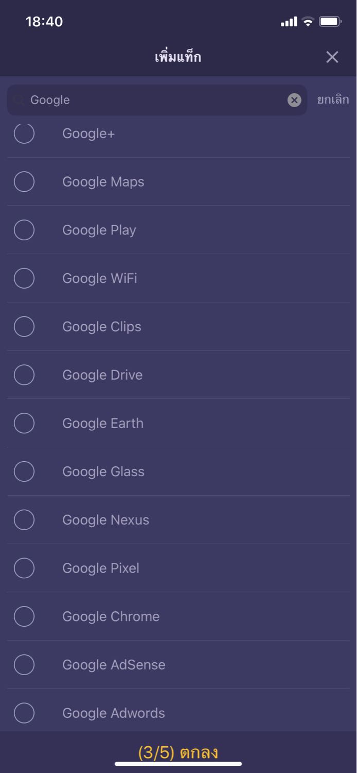The width and height of the screenshot is (357, 773).
Task: Close the add tag dialog
Action: pos(332,57)
